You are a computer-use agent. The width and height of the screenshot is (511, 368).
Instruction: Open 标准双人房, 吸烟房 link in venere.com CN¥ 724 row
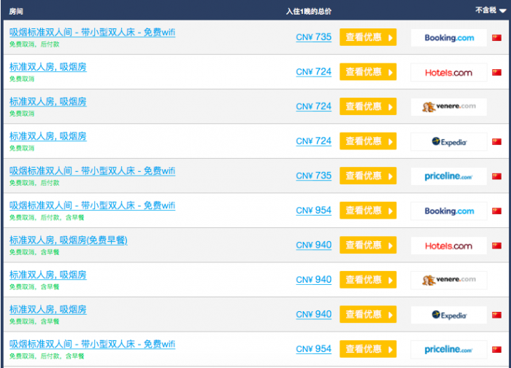48,101
